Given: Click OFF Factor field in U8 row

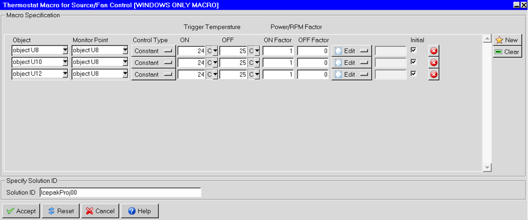Looking at the screenshot, I should (x=313, y=51).
